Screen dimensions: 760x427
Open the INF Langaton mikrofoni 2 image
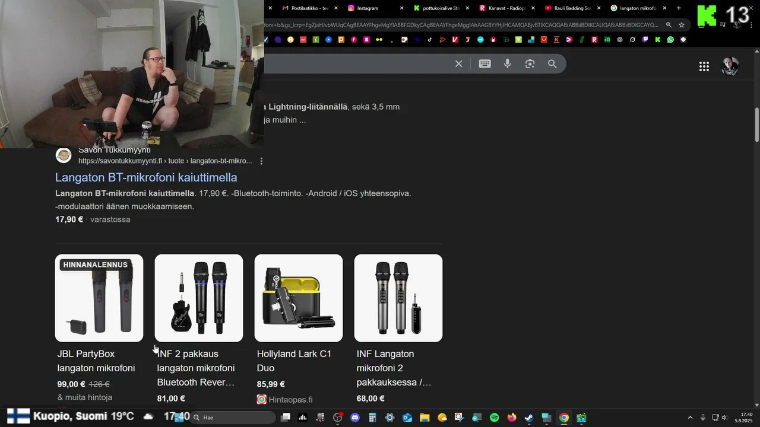coord(398,298)
